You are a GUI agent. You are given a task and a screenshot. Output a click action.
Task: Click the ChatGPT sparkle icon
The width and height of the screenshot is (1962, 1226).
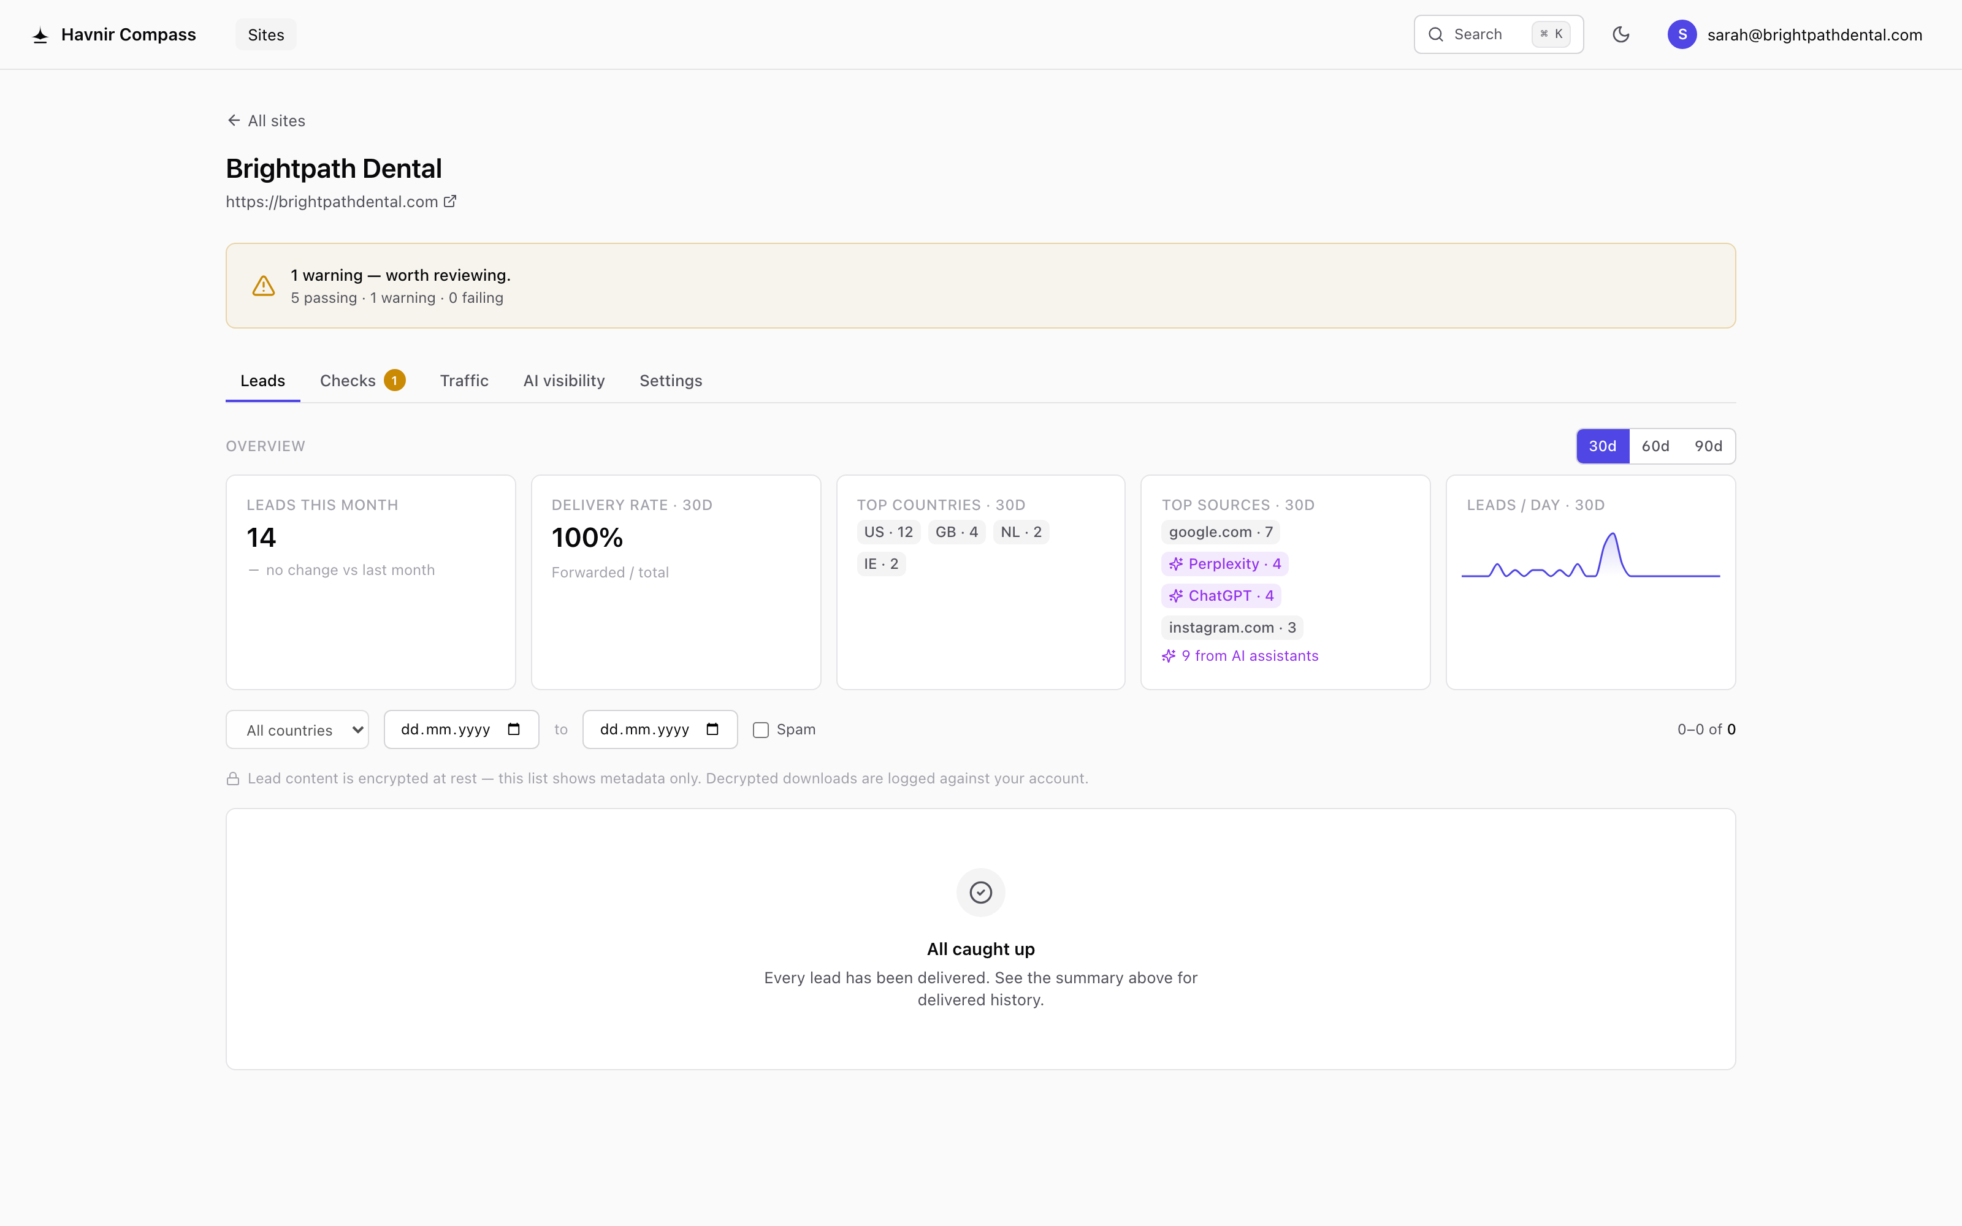(x=1175, y=596)
